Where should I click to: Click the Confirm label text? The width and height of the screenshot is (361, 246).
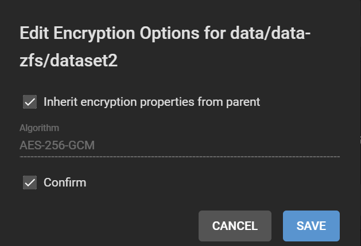pos(65,183)
